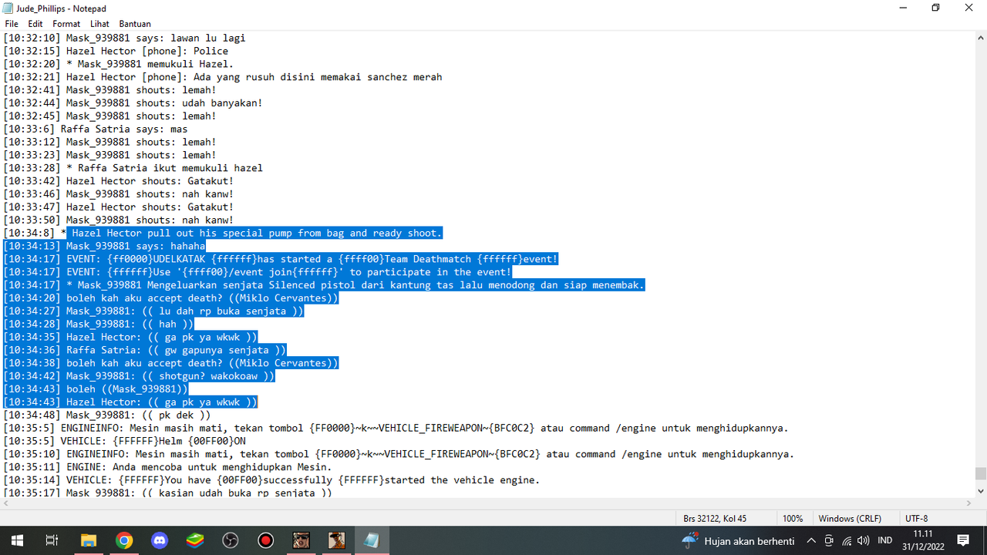Click the 100% zoom status entry
The height and width of the screenshot is (555, 987).
(793, 519)
